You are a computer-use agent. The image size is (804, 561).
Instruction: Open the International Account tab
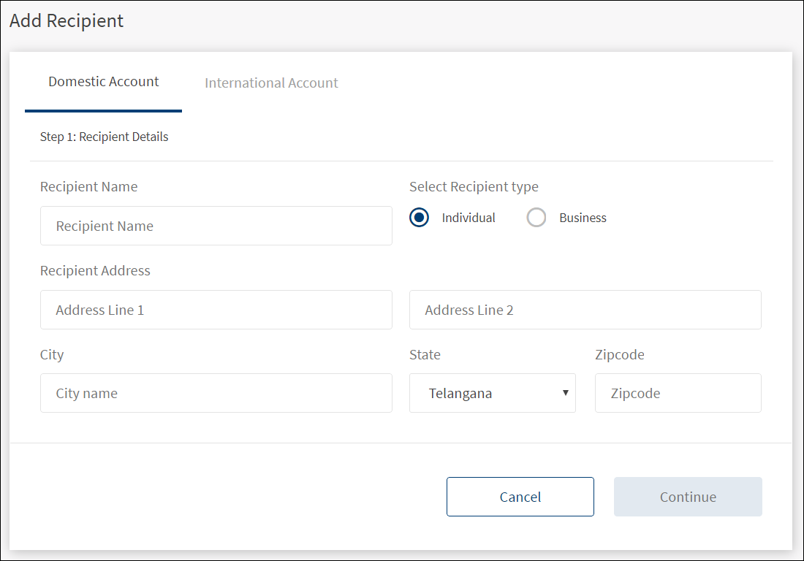(271, 83)
